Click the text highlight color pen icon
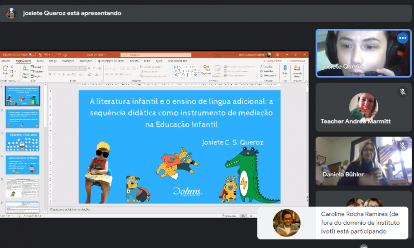The width and height of the screenshot is (414, 248). pyautogui.click(x=90, y=74)
